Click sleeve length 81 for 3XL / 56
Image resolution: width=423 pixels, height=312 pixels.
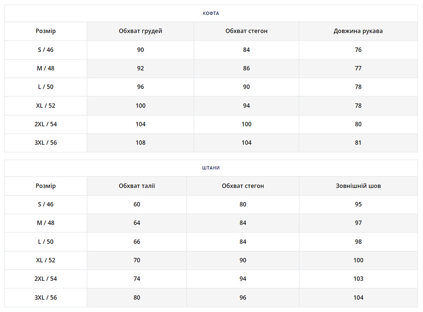click(x=358, y=143)
